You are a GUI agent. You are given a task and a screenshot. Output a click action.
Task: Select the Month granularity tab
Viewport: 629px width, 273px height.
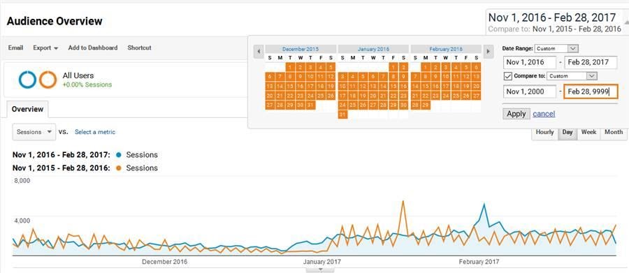click(x=614, y=132)
